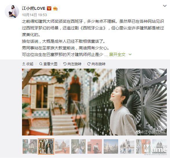Select the sixth thumbnail skyline photo
This screenshot has height=158, width=170.
pyautogui.click(x=111, y=146)
